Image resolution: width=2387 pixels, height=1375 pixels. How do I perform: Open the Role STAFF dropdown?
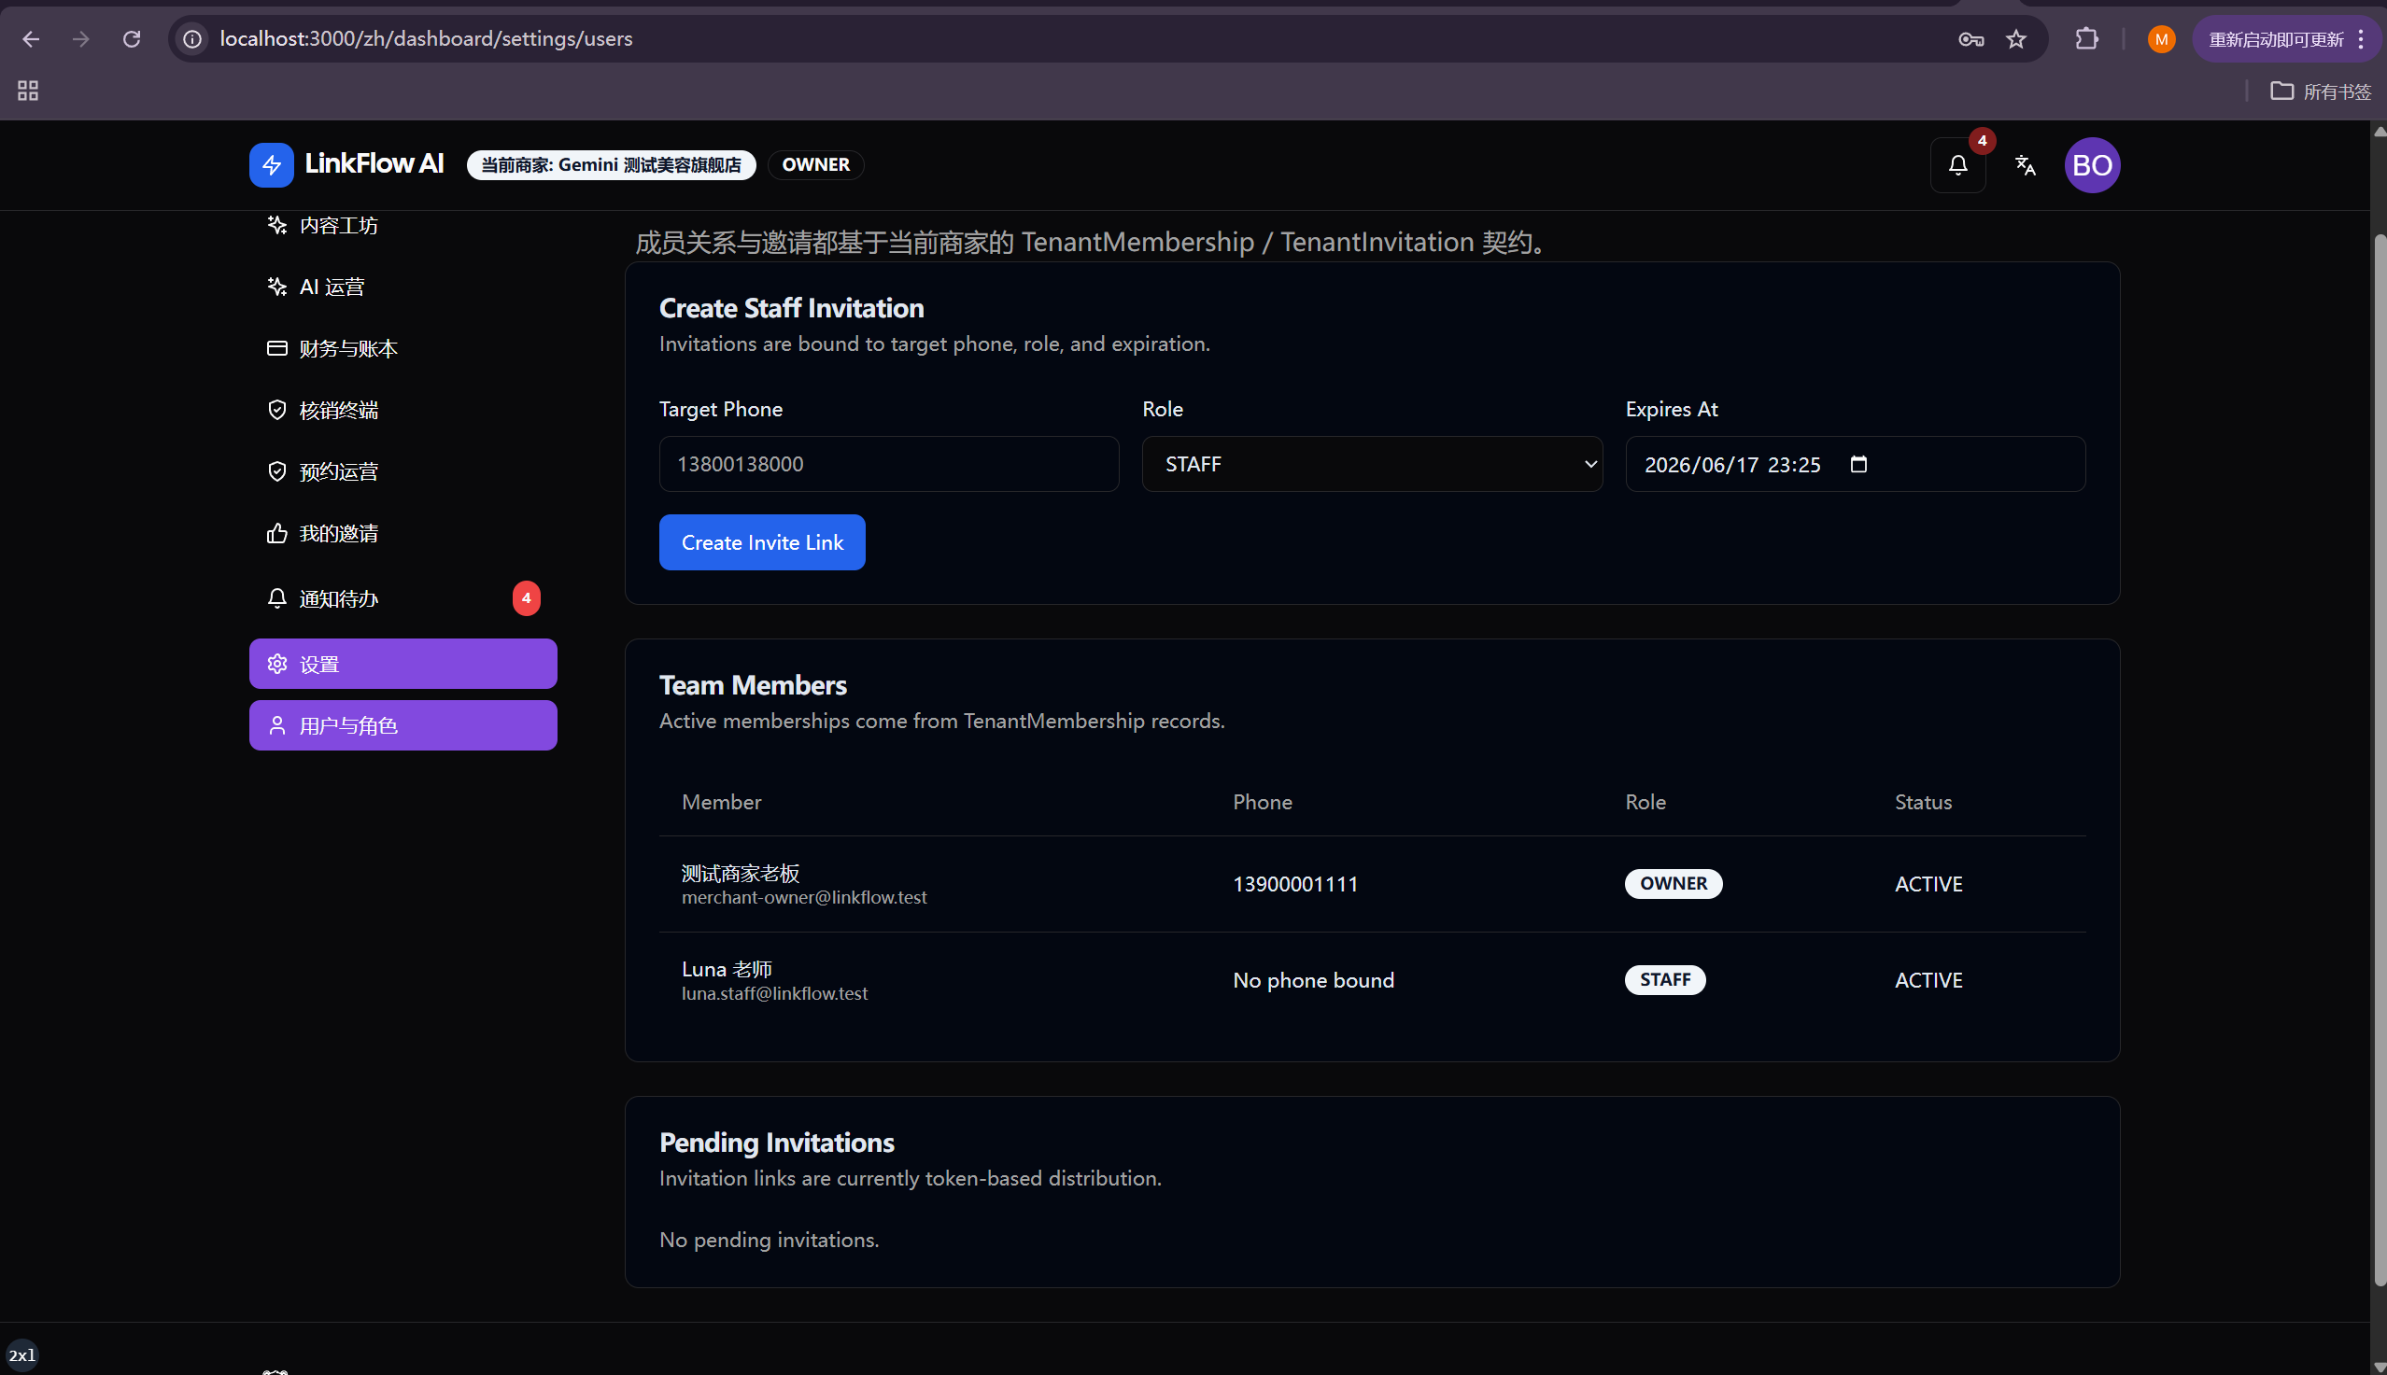pos(1372,464)
